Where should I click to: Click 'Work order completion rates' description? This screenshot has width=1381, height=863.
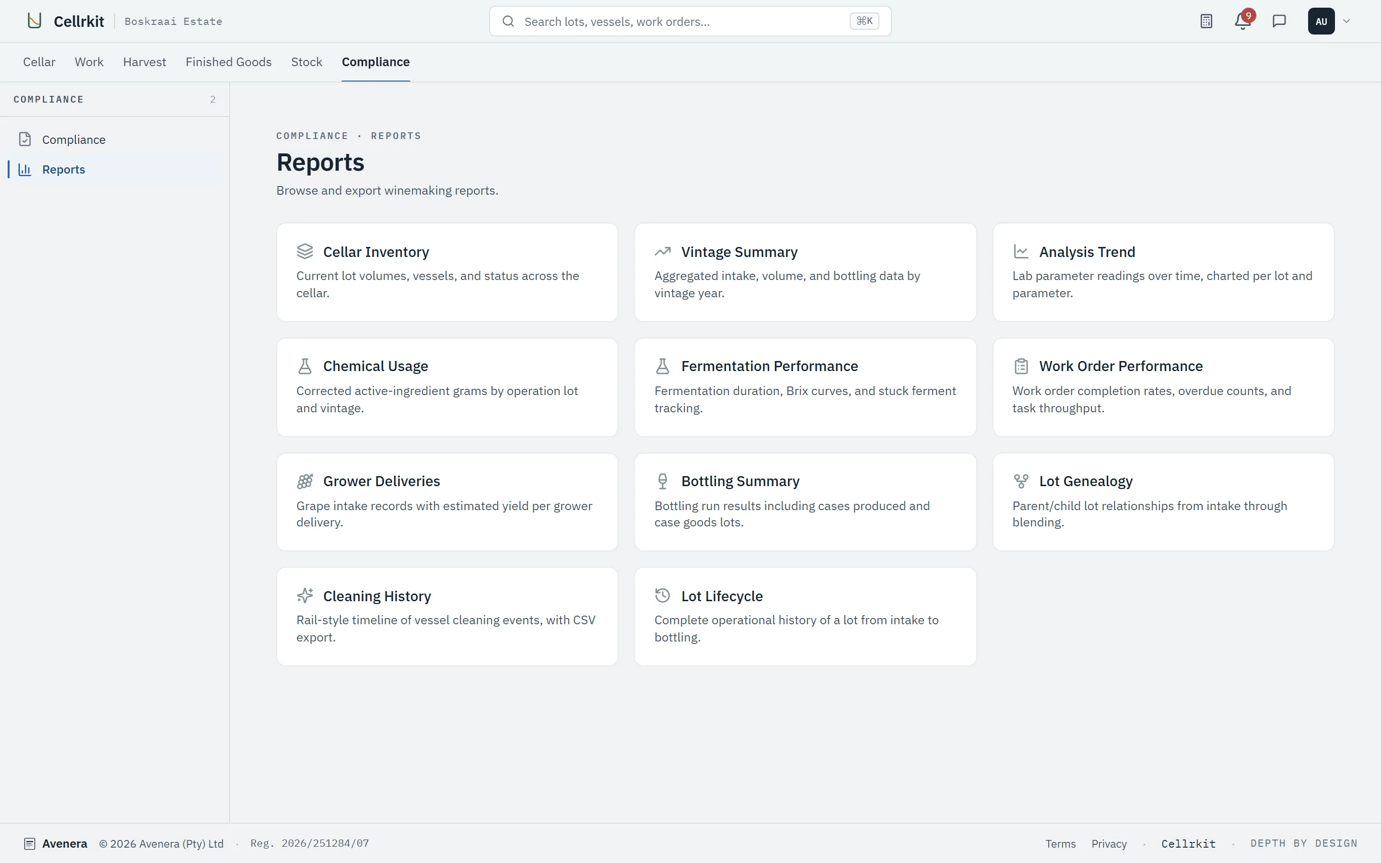[1152, 399]
